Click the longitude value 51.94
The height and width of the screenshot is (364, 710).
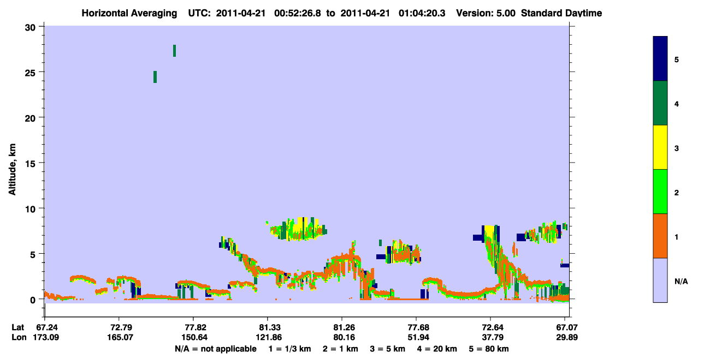(x=416, y=337)
